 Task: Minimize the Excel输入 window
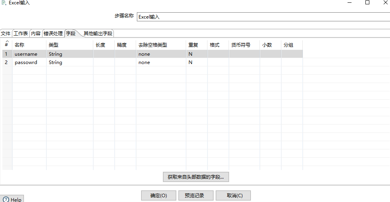(x=350, y=2)
